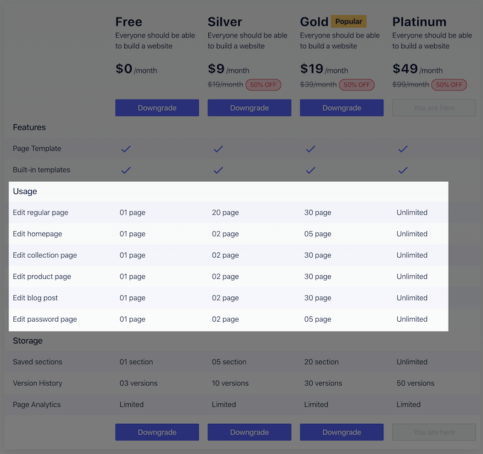Downgrade to Gold using the bottom button
The image size is (483, 454).
click(342, 432)
